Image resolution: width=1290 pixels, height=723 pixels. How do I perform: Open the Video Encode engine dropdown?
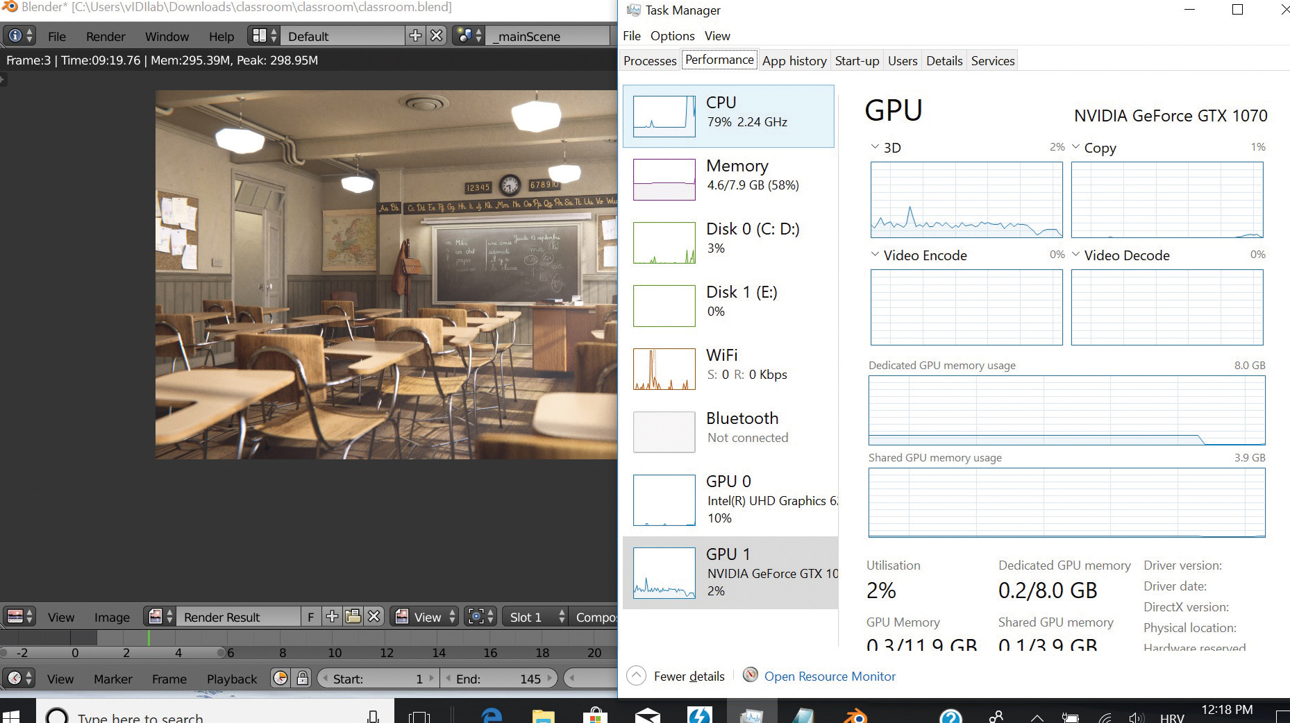(876, 255)
